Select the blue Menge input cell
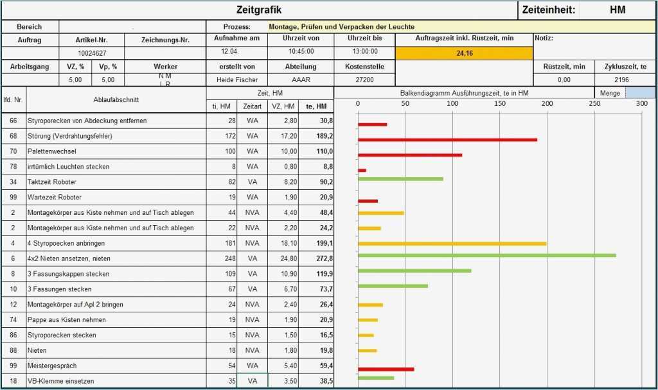 tap(641, 92)
